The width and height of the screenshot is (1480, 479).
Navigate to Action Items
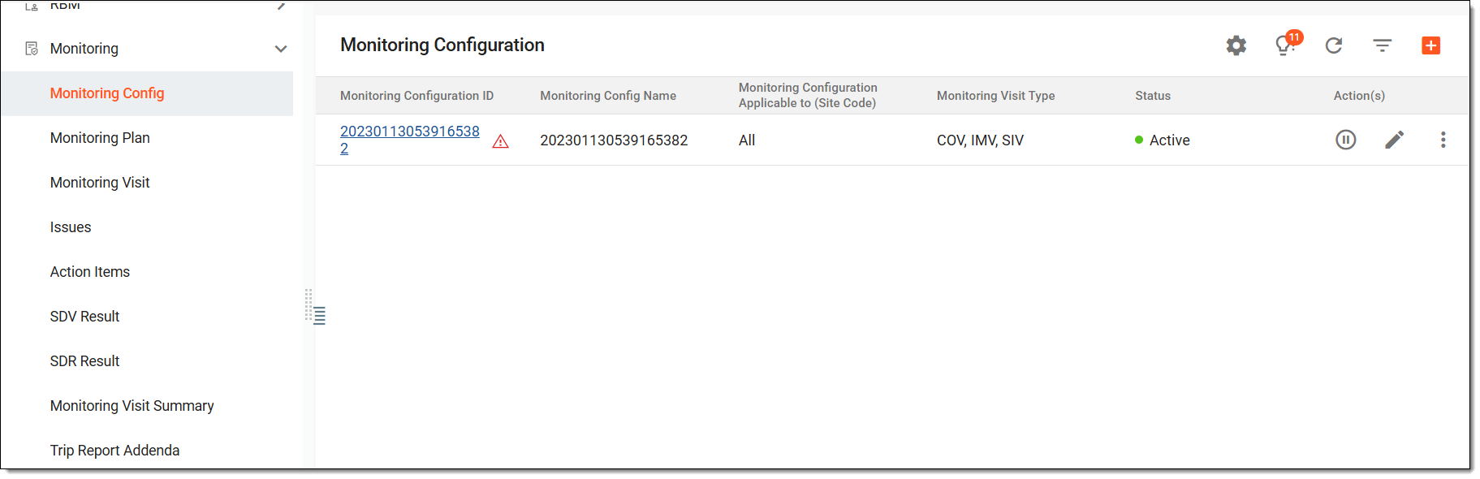(90, 272)
